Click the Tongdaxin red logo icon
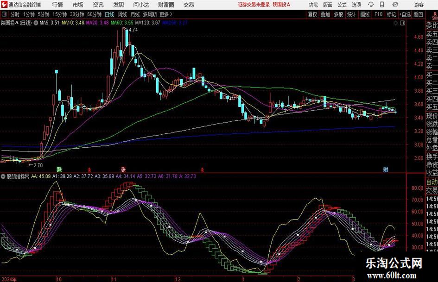The image size is (438, 282). pyautogui.click(x=4, y=5)
